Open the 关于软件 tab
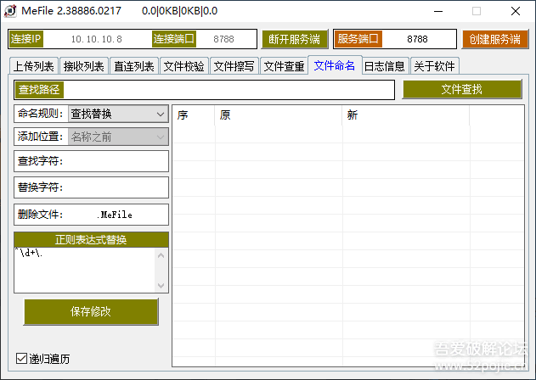Image resolution: width=536 pixels, height=380 pixels. click(x=434, y=66)
